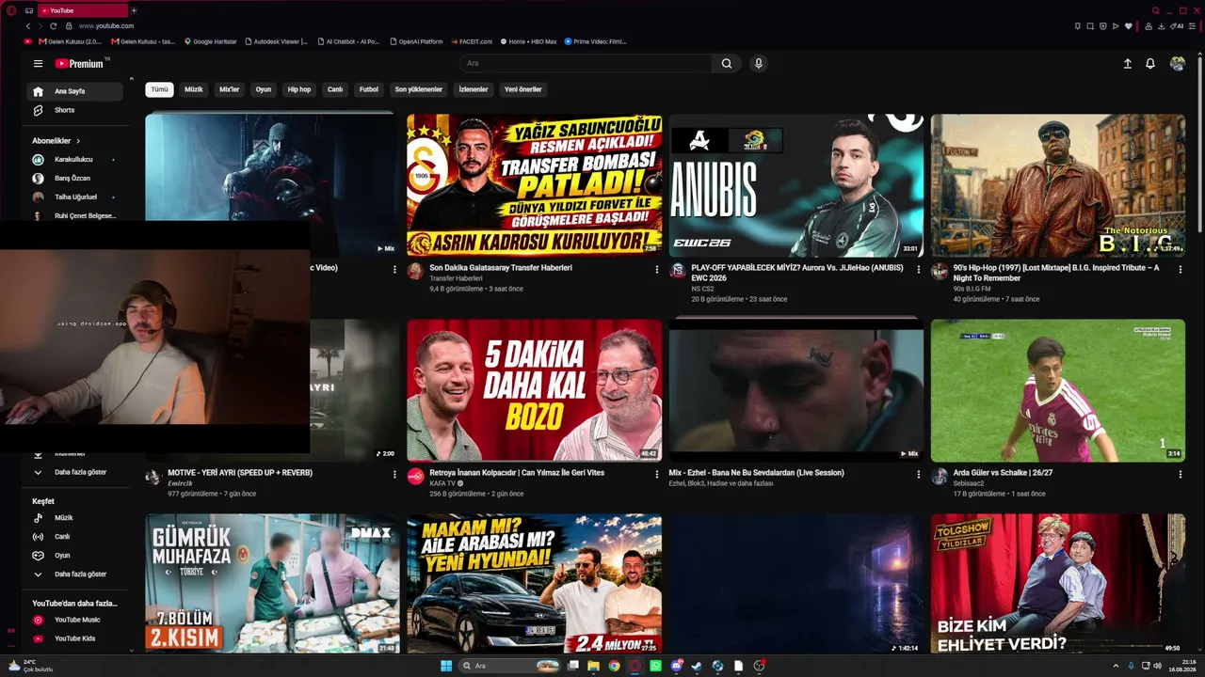
Task: Open the Opera main menu
Action: point(11,10)
